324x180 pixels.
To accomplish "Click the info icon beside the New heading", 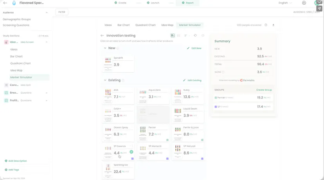I will [x=118, y=48].
